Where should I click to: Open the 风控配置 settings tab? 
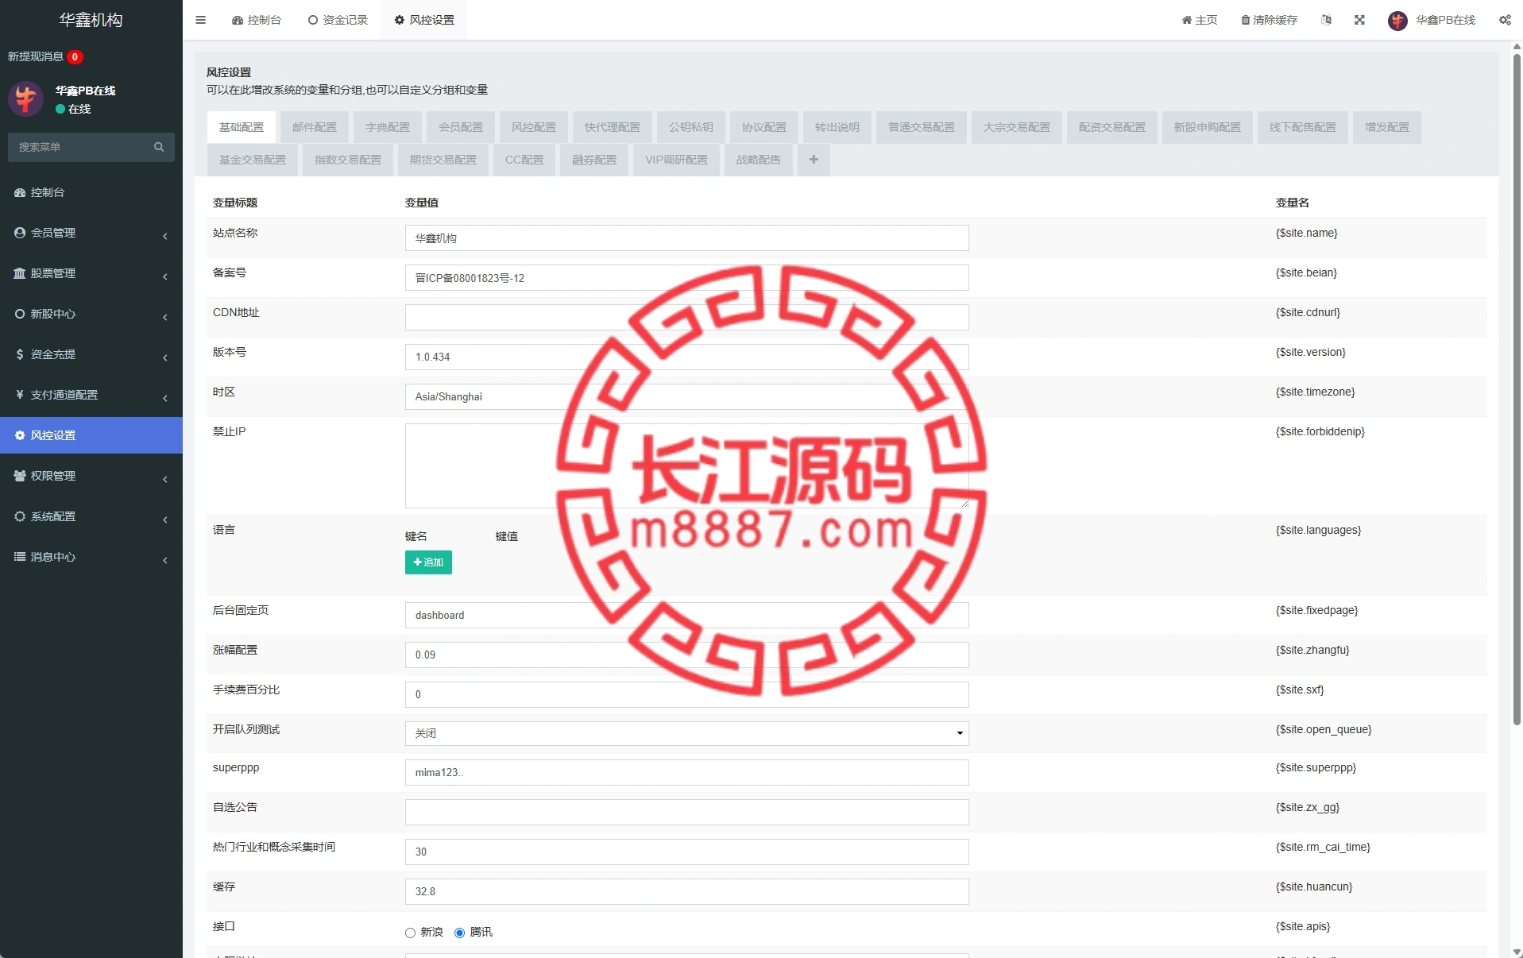click(534, 127)
